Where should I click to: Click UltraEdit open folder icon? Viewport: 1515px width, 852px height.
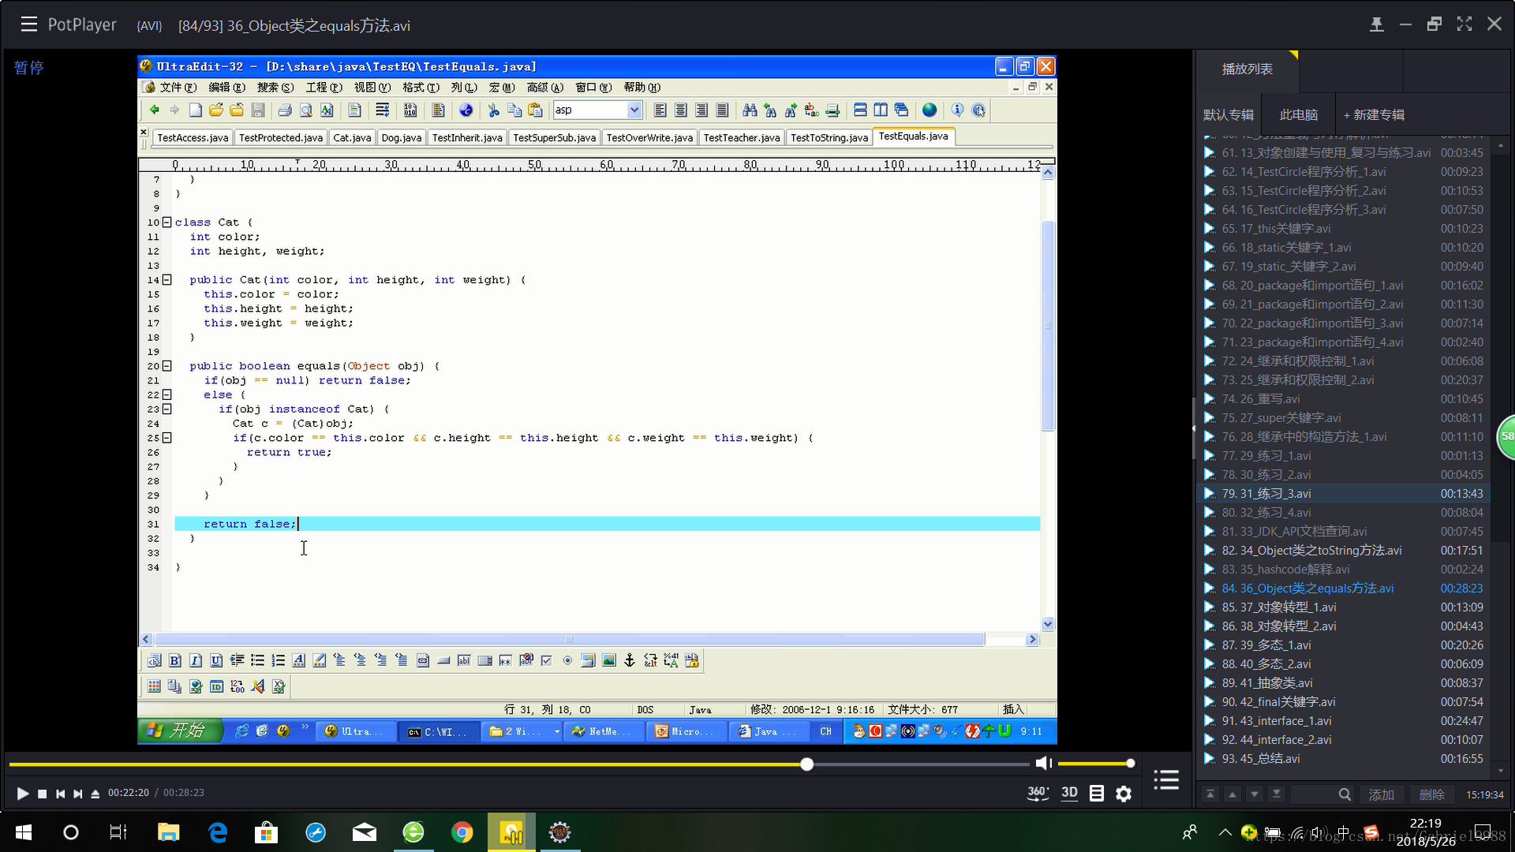click(x=216, y=110)
